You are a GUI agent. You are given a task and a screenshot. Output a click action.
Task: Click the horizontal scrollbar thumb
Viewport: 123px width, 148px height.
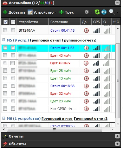point(55,129)
